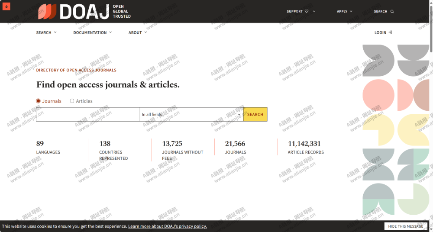
Task: Click 'OPEN GLOBAL TRUSTED' tagline
Action: (122, 11)
